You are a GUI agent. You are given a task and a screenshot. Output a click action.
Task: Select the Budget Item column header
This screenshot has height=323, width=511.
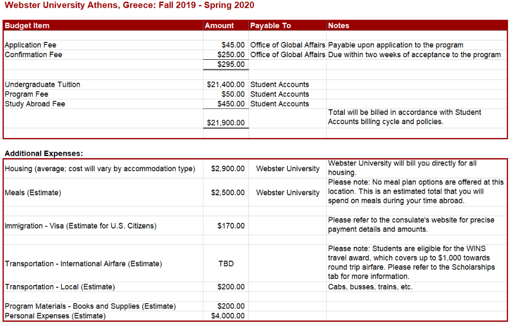click(27, 26)
